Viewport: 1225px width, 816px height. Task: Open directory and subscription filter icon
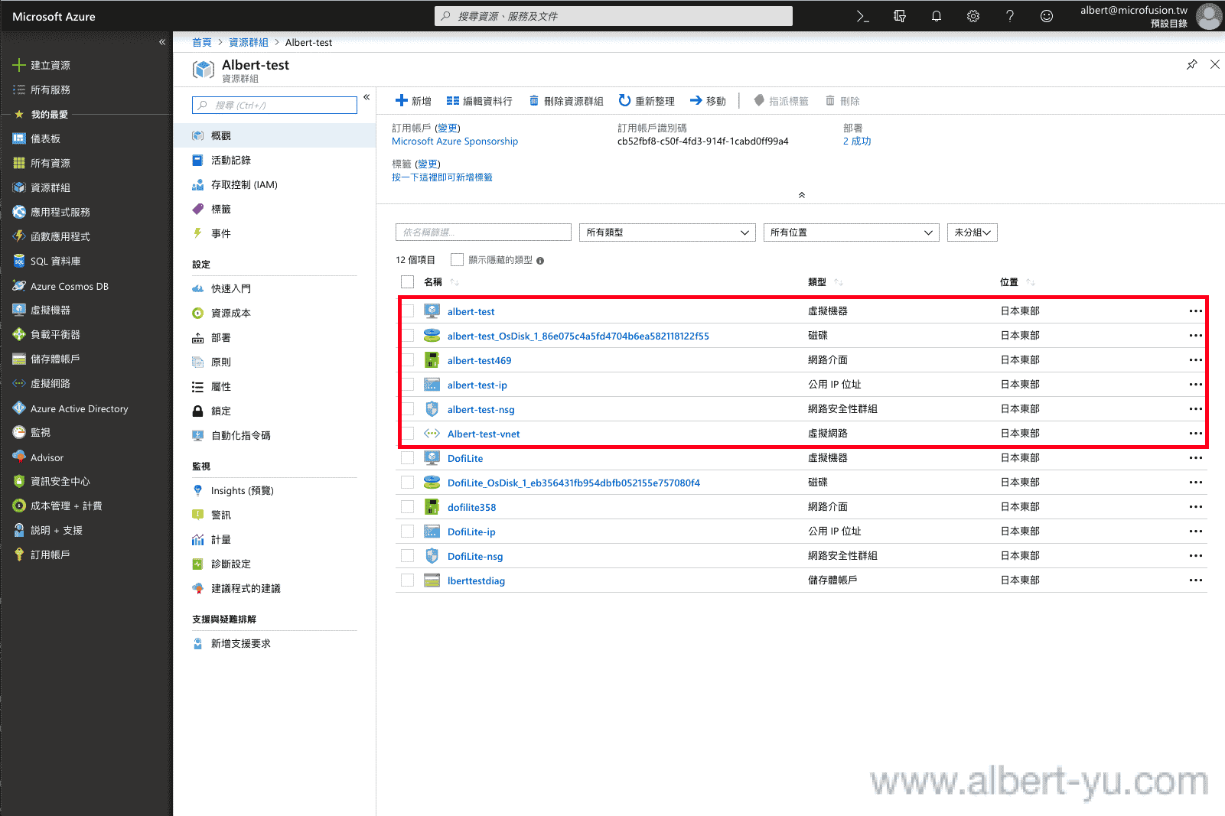pos(900,16)
